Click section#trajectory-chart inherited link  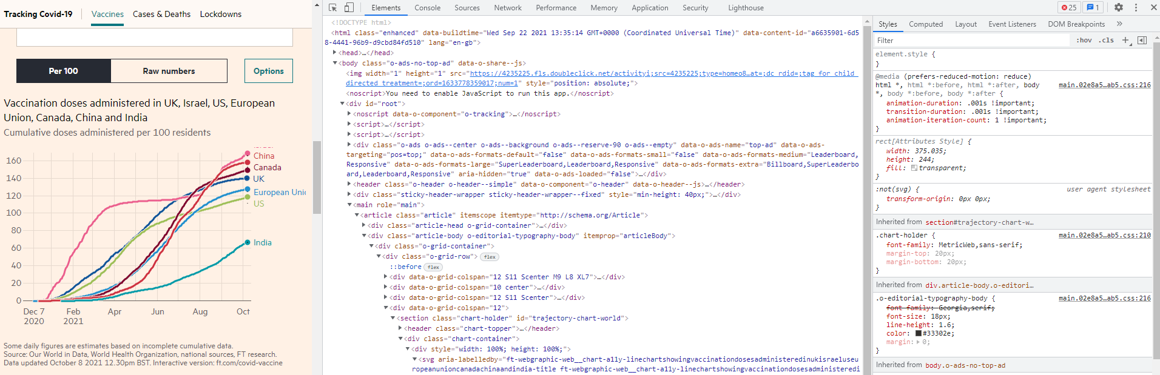979,222
